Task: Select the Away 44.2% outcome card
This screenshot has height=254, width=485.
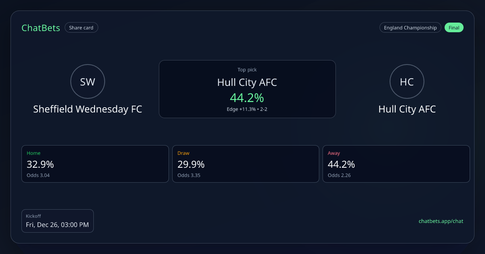Action: tap(396, 164)
